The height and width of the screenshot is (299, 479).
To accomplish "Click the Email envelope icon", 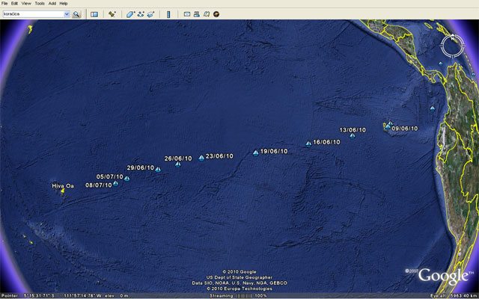I will (x=187, y=14).
